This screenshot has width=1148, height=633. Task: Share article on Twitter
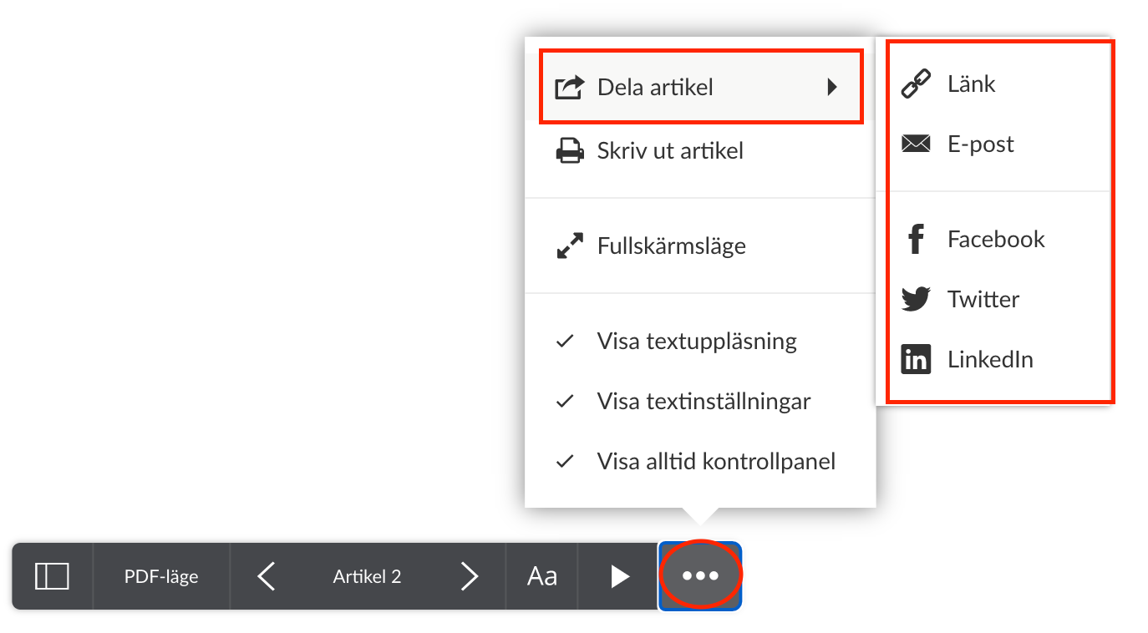tap(983, 299)
